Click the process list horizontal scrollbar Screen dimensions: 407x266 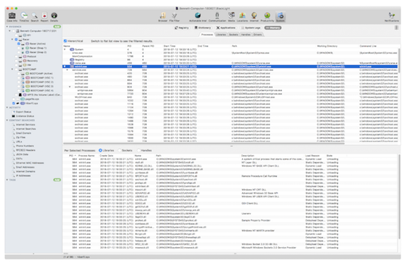point(203,143)
